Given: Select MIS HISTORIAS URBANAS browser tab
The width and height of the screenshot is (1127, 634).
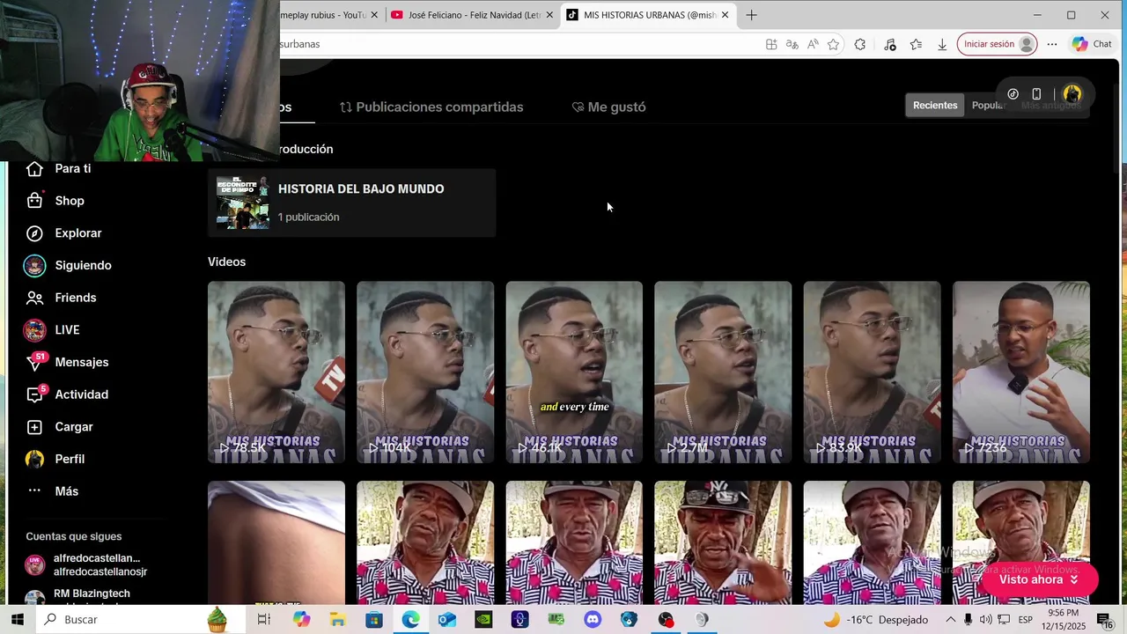Looking at the screenshot, I should (647, 15).
